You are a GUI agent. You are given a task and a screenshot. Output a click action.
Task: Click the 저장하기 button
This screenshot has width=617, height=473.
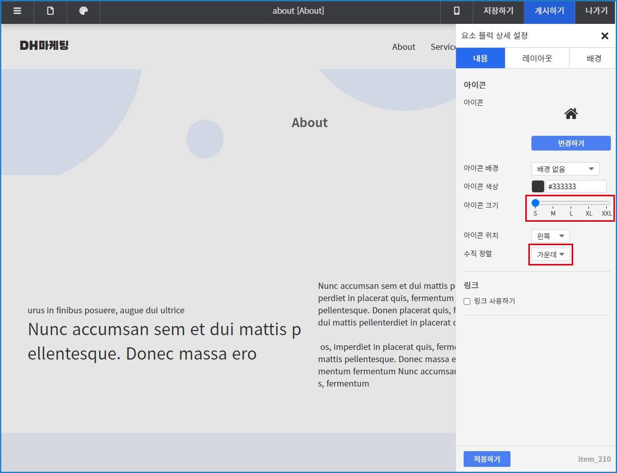tap(498, 11)
